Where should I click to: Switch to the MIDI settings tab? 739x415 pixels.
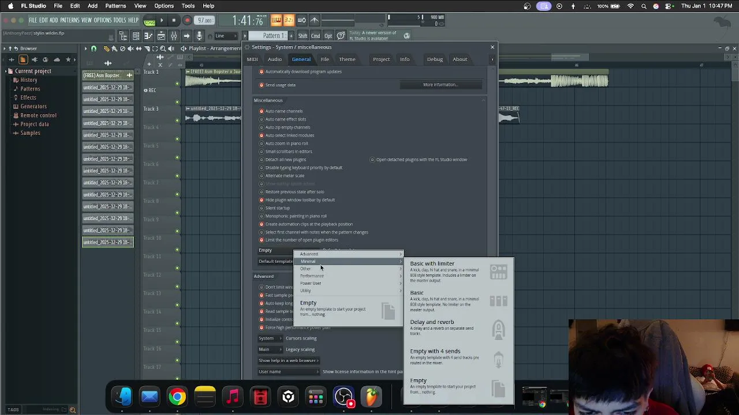(x=252, y=59)
